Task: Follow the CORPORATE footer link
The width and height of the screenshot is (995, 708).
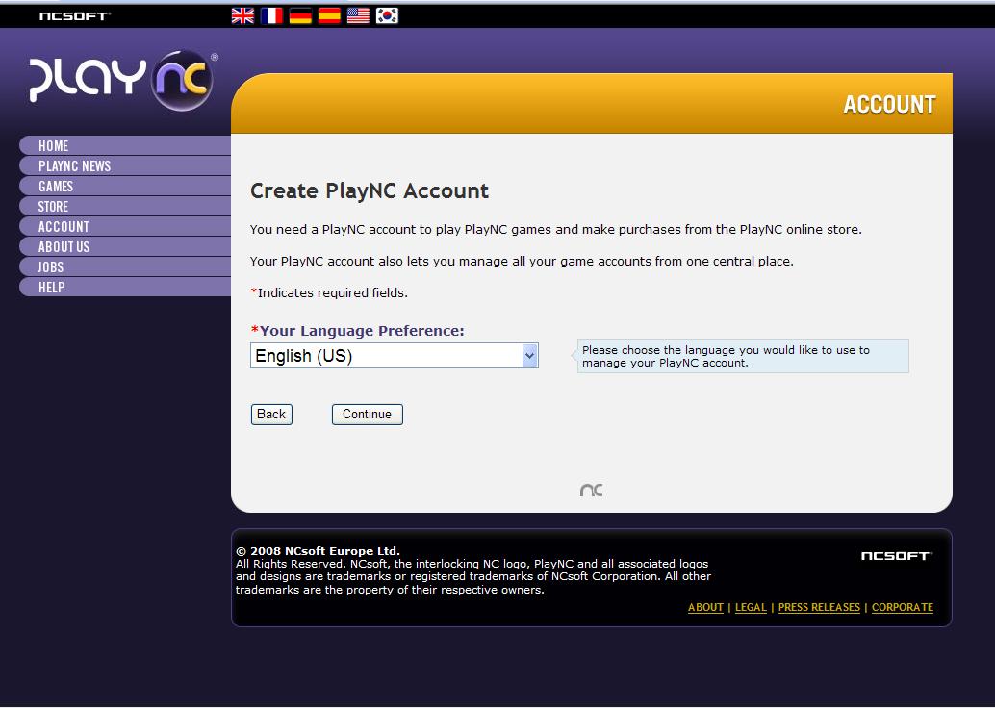Action: [903, 607]
